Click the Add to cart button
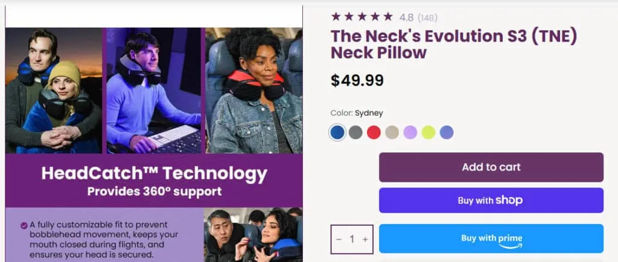 pos(491,167)
